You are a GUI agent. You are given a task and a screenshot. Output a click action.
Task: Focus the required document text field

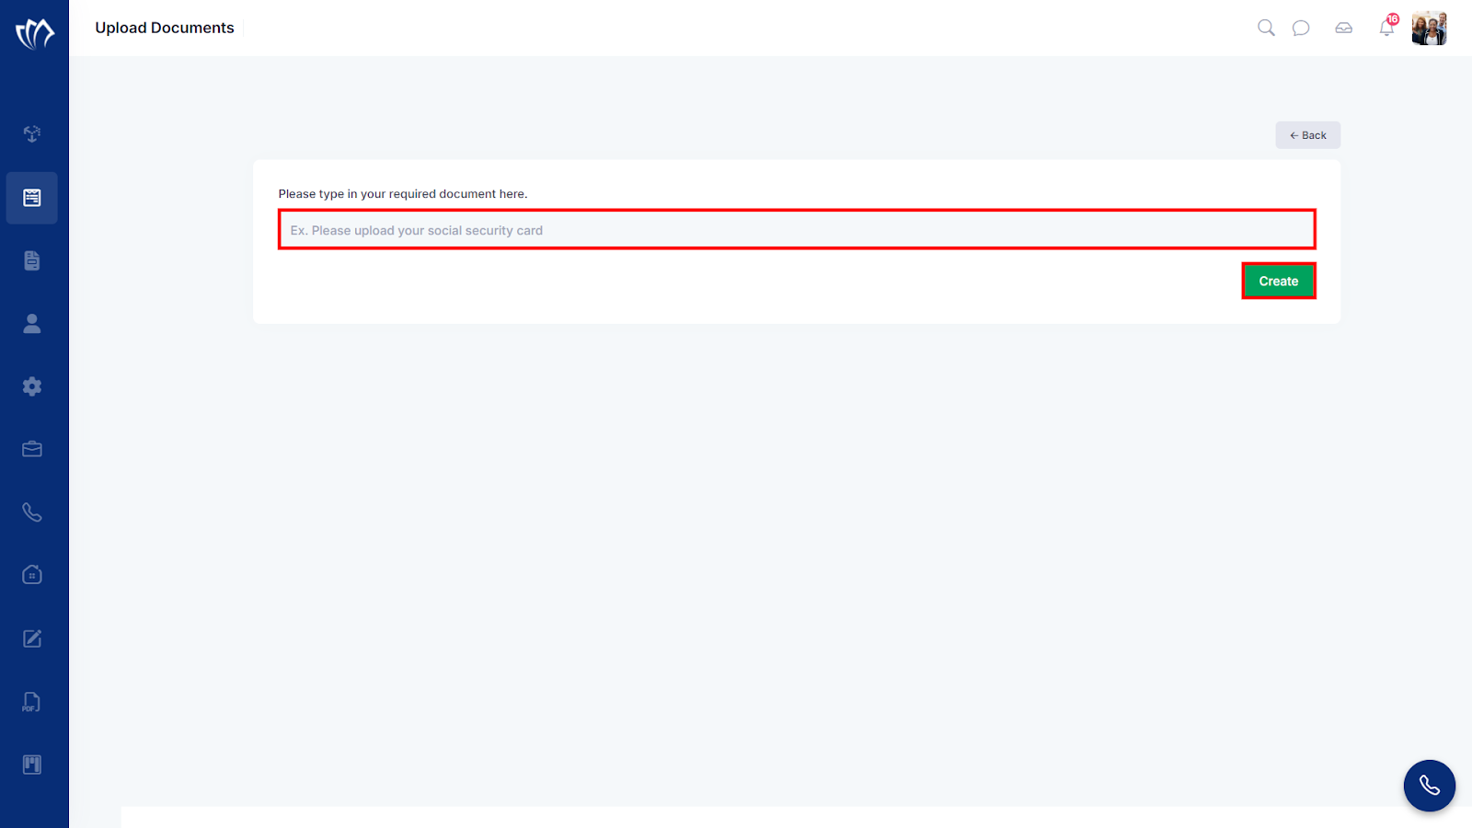(x=797, y=230)
